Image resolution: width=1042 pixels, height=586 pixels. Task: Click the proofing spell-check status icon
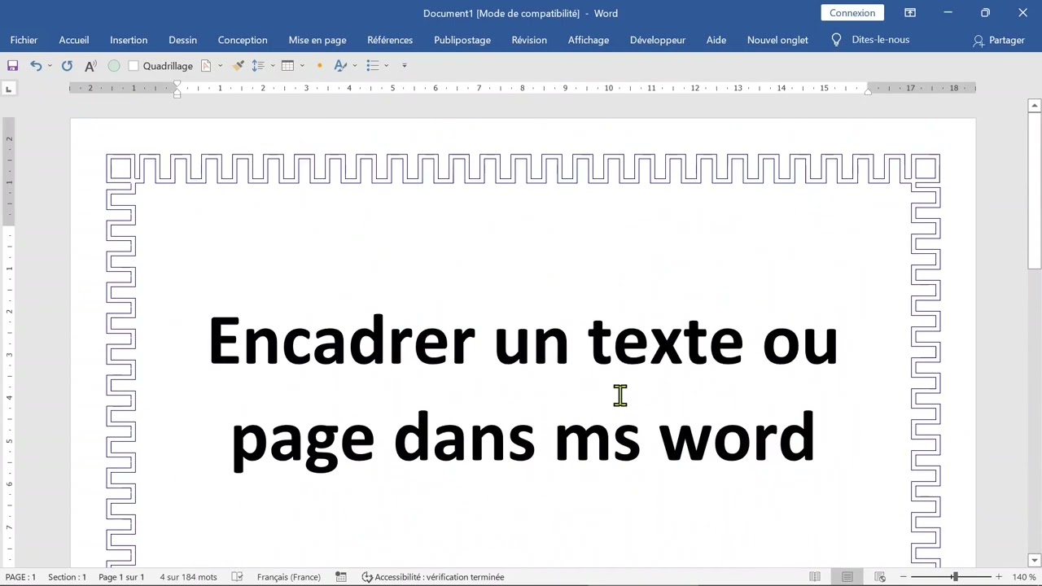click(x=237, y=577)
